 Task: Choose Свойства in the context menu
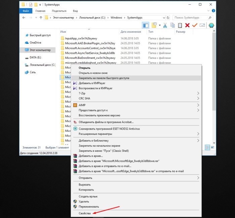(136, 213)
